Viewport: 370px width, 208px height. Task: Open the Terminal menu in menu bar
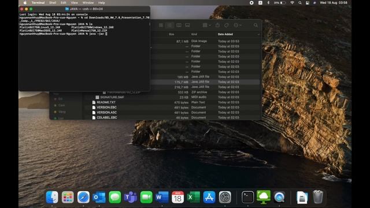(38, 3)
